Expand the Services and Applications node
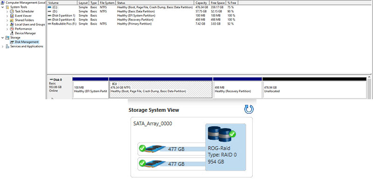Image resolution: width=373 pixels, height=184 pixels. (3, 47)
